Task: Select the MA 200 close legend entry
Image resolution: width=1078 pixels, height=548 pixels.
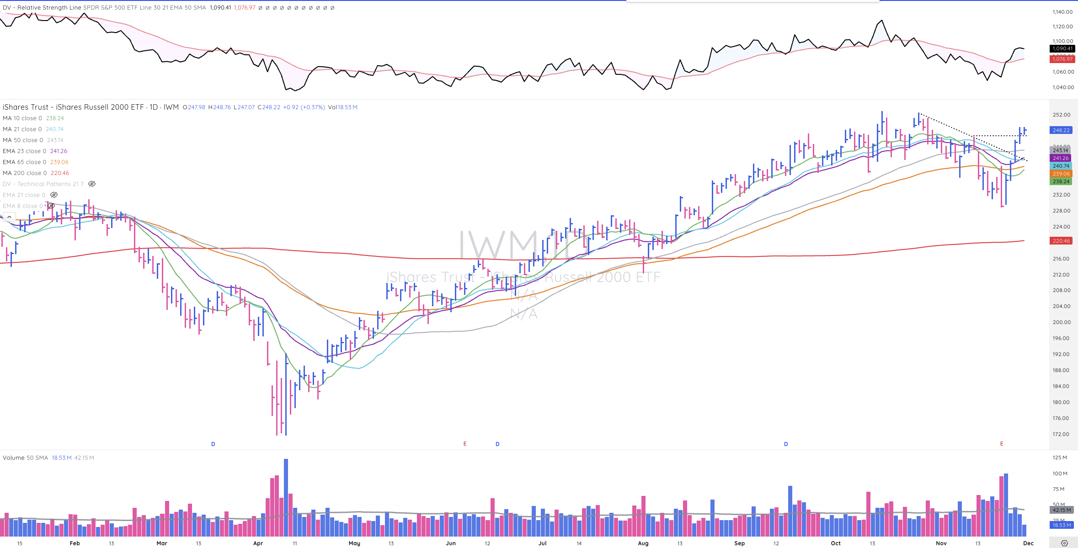Action: [25, 173]
